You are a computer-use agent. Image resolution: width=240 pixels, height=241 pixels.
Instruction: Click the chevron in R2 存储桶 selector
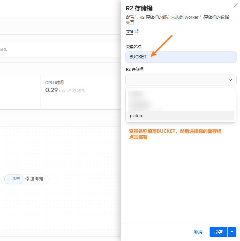pyautogui.click(x=230, y=80)
